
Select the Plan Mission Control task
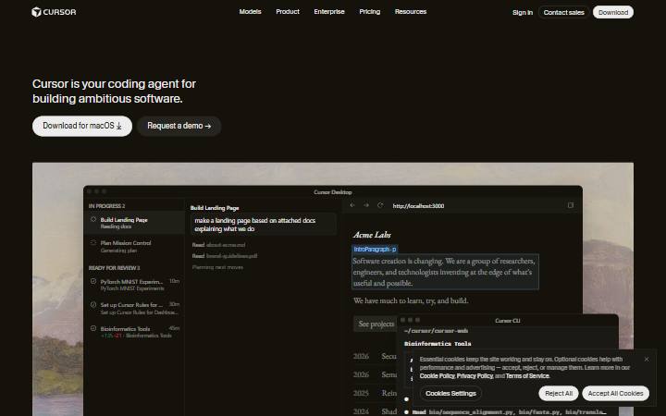click(x=134, y=247)
